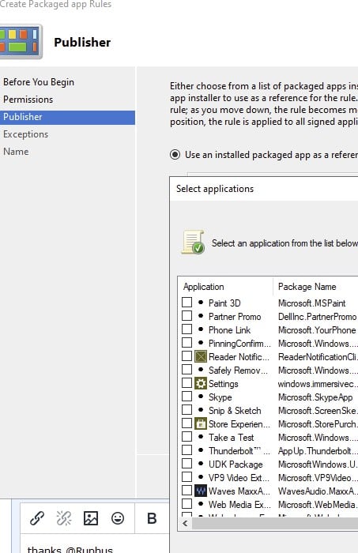Click the 'AppUp.Thunderbolt...' package name
The image size is (358, 553).
point(318,451)
